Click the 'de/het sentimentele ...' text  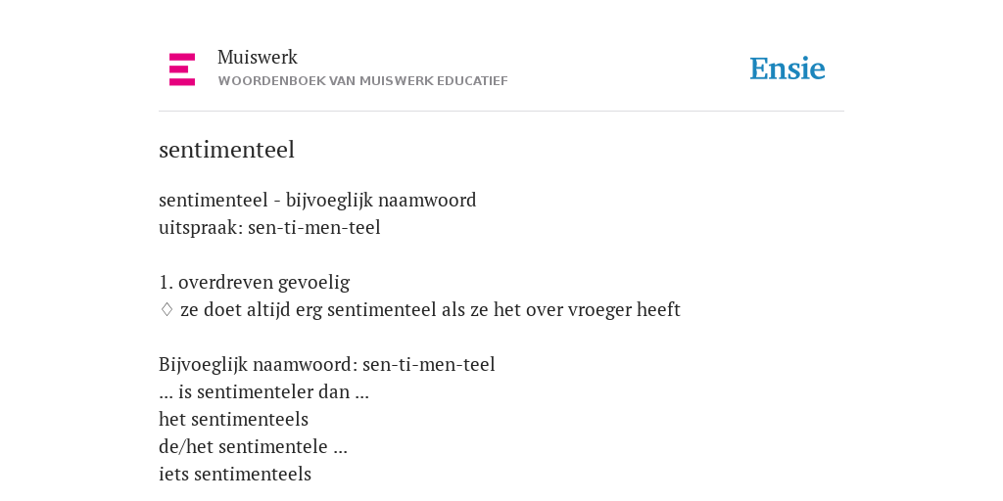coord(253,446)
